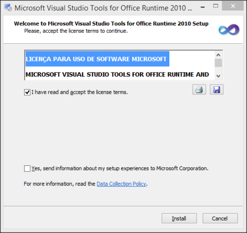Close the setup dialog window
247x233 pixels.
[233, 6]
